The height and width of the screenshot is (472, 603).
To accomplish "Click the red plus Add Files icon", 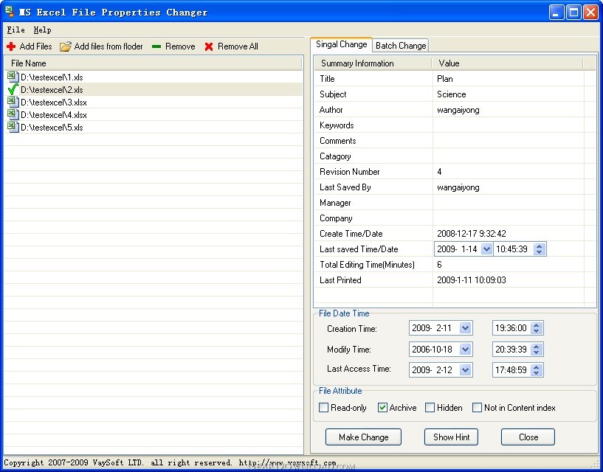I will pos(11,46).
